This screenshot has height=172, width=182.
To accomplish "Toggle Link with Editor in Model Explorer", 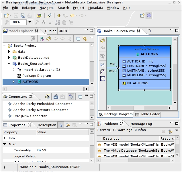I will [x=85, y=39].
